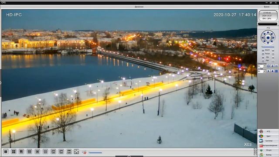Viewport: 279px width, 157px height.
Task: Open the Цвет (color) panel
Action: pyautogui.click(x=268, y=136)
